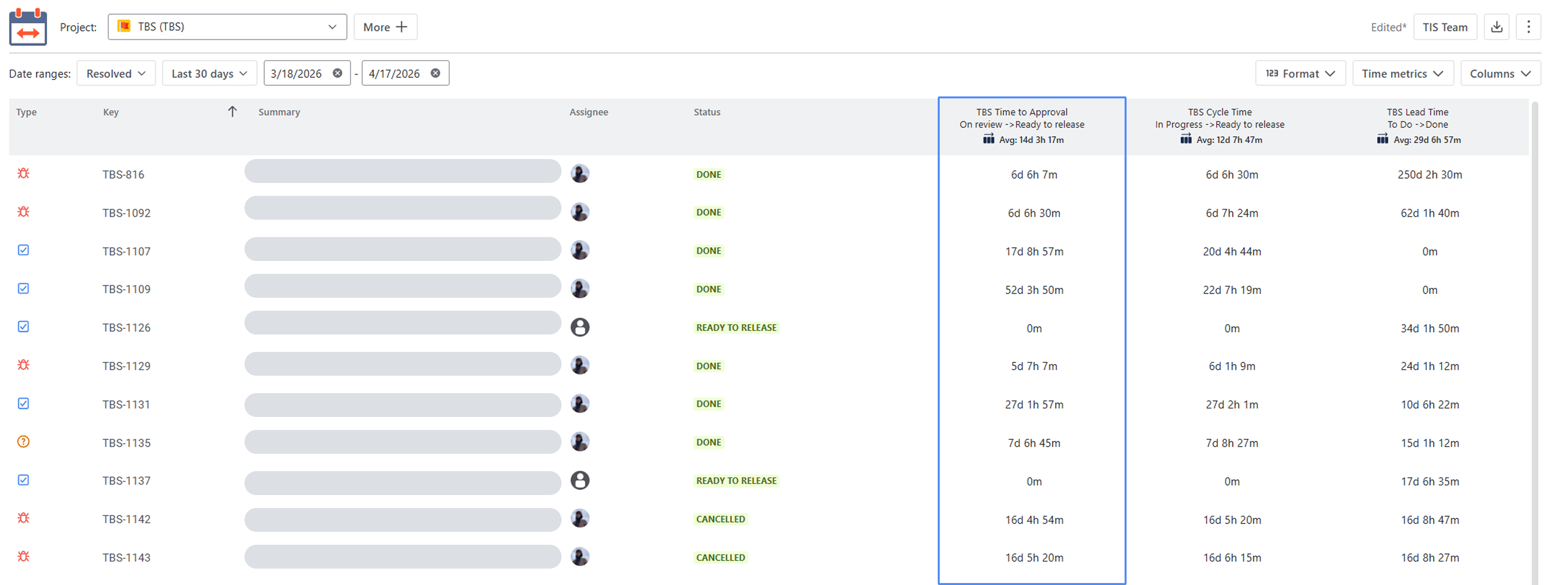Screen dimensions: 1544x585
Task: Click the task icon for TBS-1107
Action: [x=23, y=250]
